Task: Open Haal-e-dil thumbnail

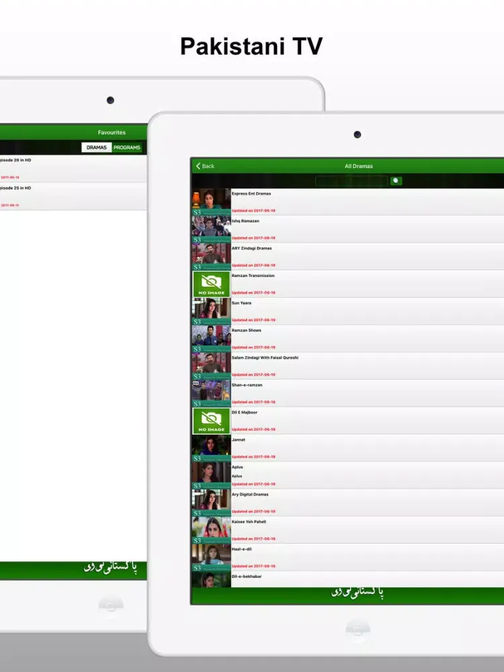Action: [211, 558]
